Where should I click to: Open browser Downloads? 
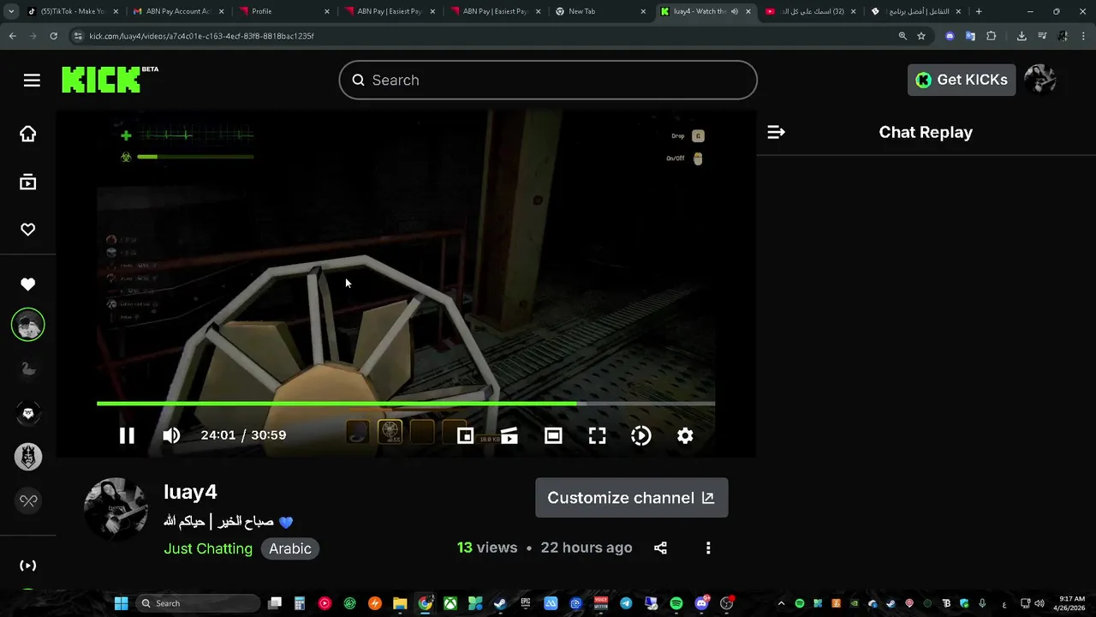(x=1022, y=36)
